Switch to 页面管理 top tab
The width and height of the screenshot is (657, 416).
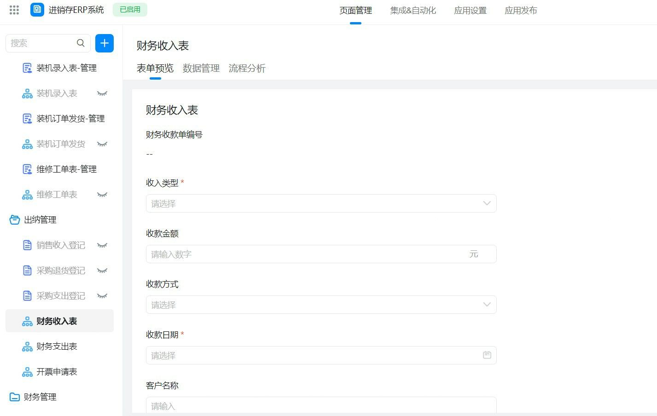click(x=355, y=11)
